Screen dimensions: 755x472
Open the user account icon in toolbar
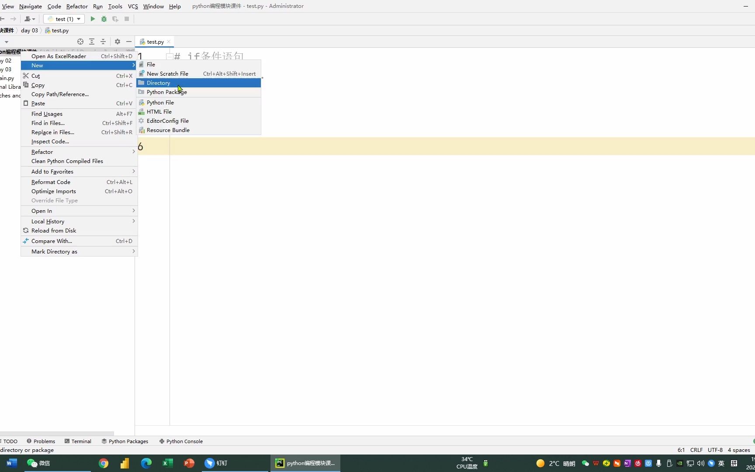pyautogui.click(x=30, y=19)
